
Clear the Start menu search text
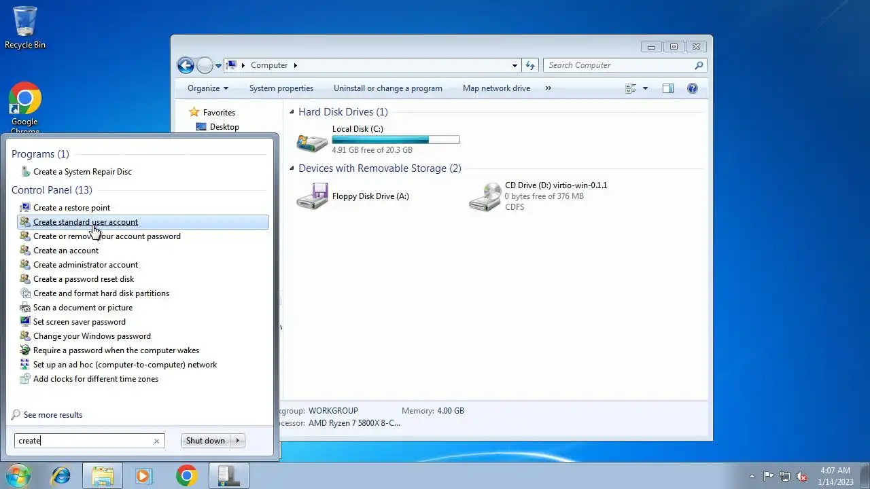156,441
